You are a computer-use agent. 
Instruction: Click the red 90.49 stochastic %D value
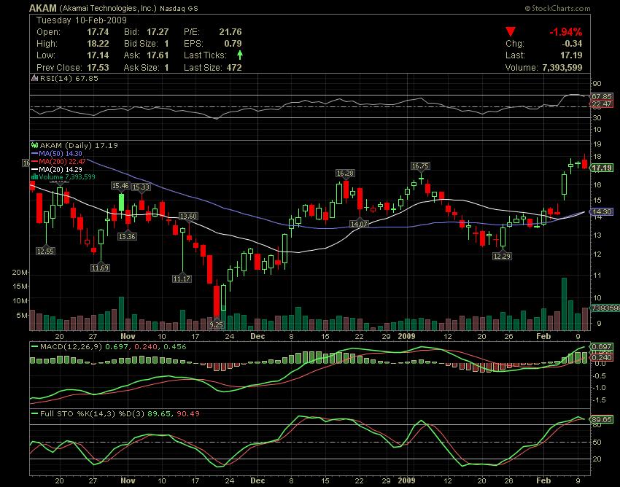(188, 414)
